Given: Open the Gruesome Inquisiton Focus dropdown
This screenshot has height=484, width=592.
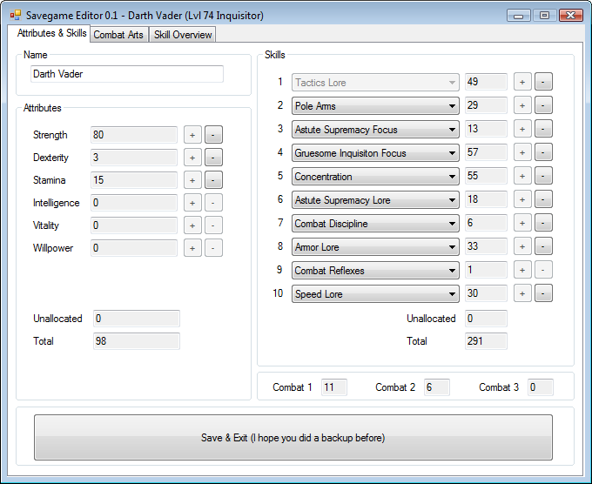Looking at the screenshot, I should coord(375,153).
